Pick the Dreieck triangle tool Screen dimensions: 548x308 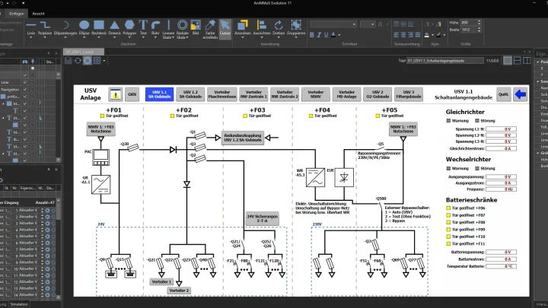coord(114,27)
